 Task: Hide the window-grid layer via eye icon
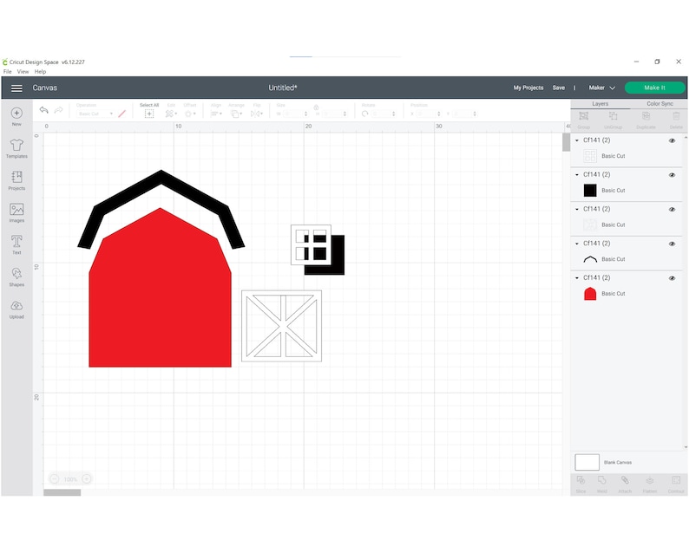click(672, 140)
